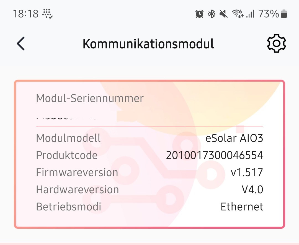
Task: Select product code 2010017300046554
Action: coord(214,156)
